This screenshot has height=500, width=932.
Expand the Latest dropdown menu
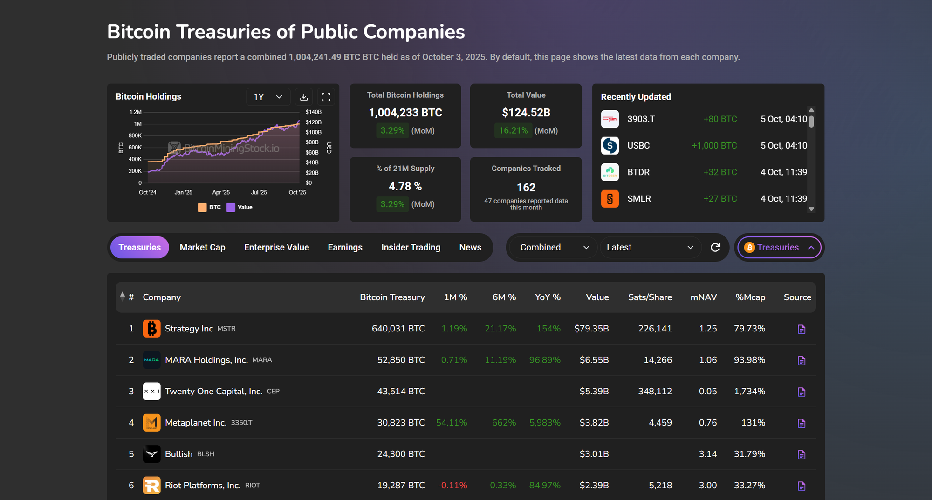click(x=651, y=247)
